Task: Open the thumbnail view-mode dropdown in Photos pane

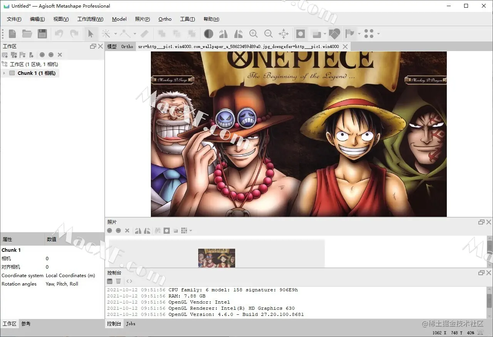Action: pos(191,231)
